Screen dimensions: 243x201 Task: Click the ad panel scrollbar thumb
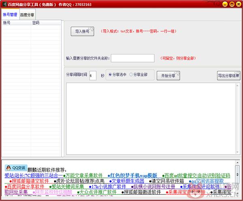point(237,175)
